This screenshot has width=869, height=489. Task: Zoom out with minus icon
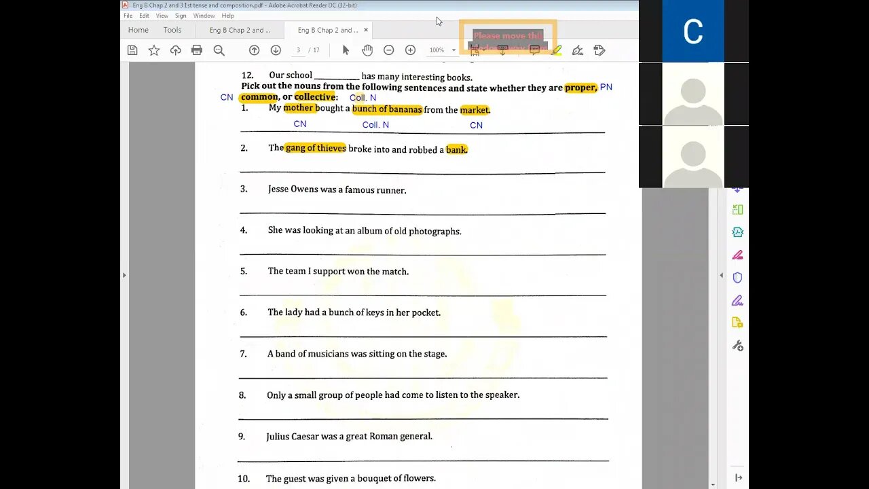coord(388,50)
